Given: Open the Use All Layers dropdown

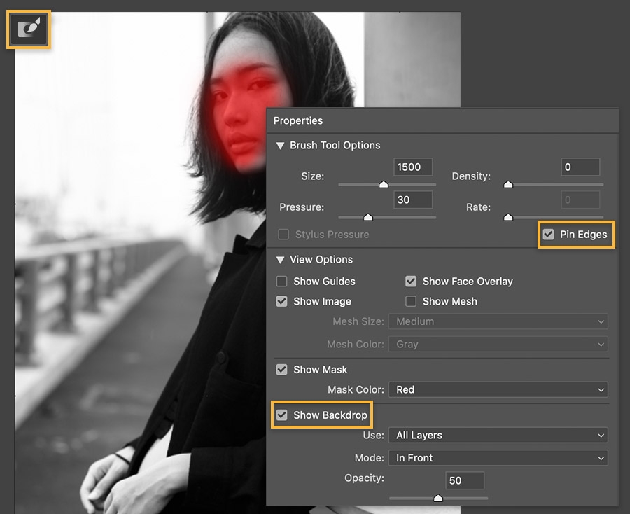Looking at the screenshot, I should [498, 436].
